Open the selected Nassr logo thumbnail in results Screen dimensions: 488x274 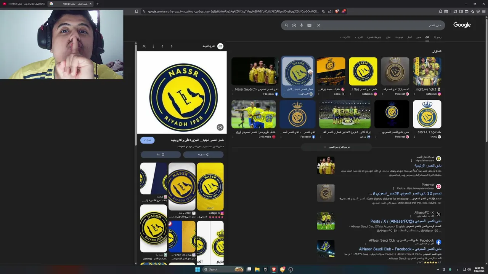pyautogui.click(x=298, y=72)
